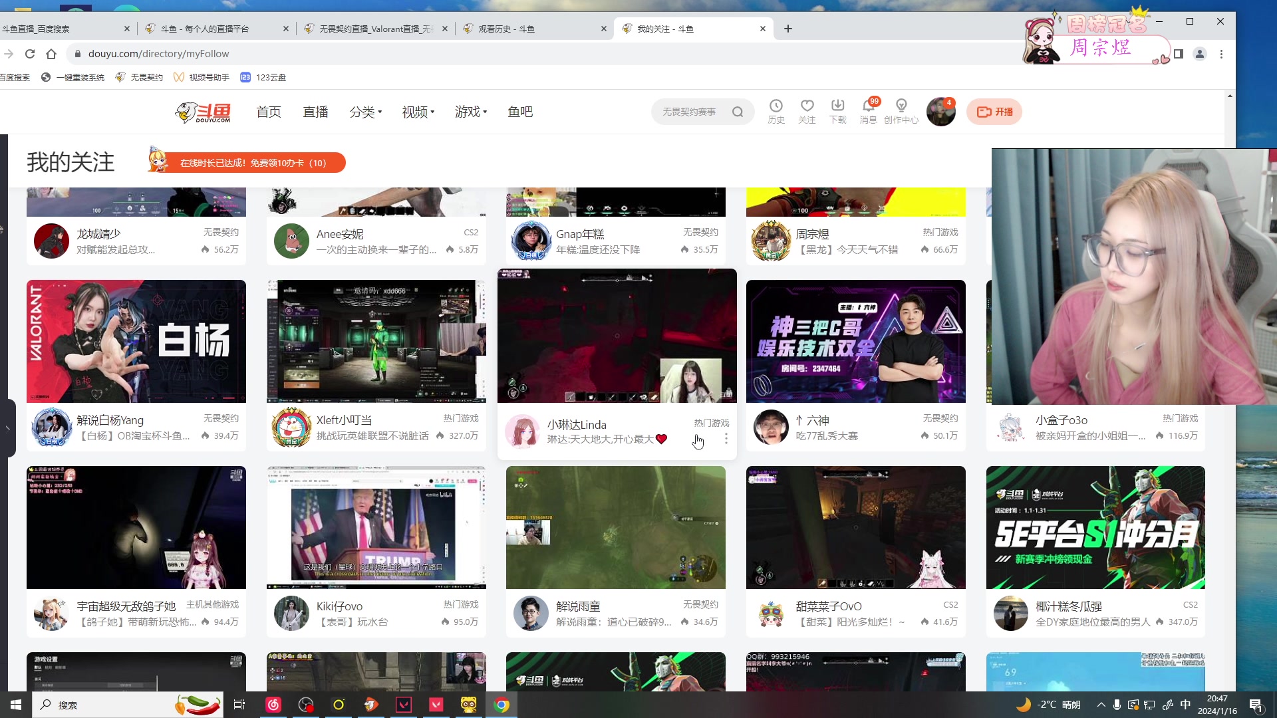Click page scrollbar up arrow
Screen dimensions: 1277x718
click(x=1230, y=96)
